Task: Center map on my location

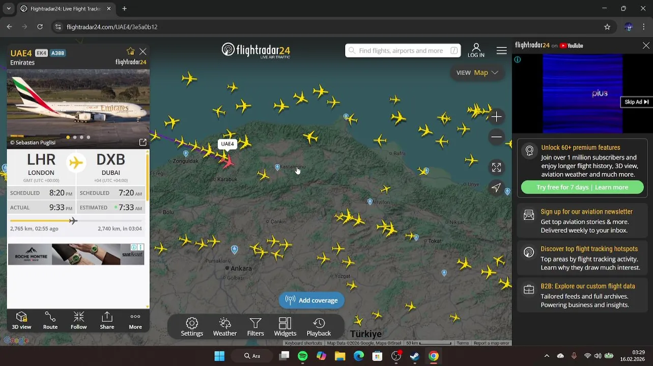Action: coord(496,188)
